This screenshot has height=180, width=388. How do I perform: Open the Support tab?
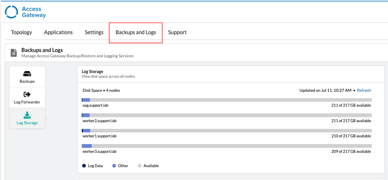click(177, 32)
